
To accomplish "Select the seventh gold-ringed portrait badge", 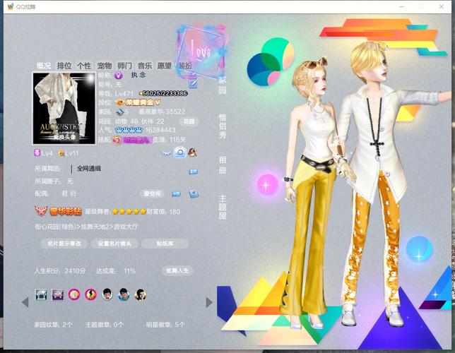I will click(141, 294).
